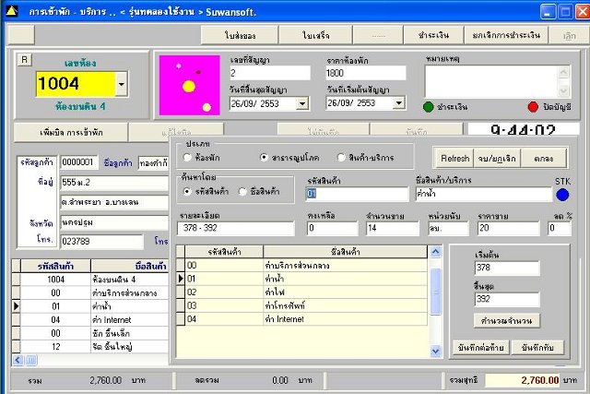
Task: Click the Refresh button
Action: pos(454,158)
